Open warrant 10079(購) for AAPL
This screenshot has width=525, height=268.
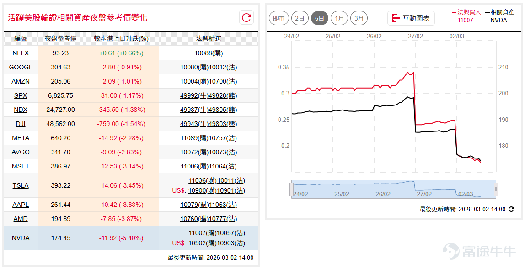click(194, 205)
